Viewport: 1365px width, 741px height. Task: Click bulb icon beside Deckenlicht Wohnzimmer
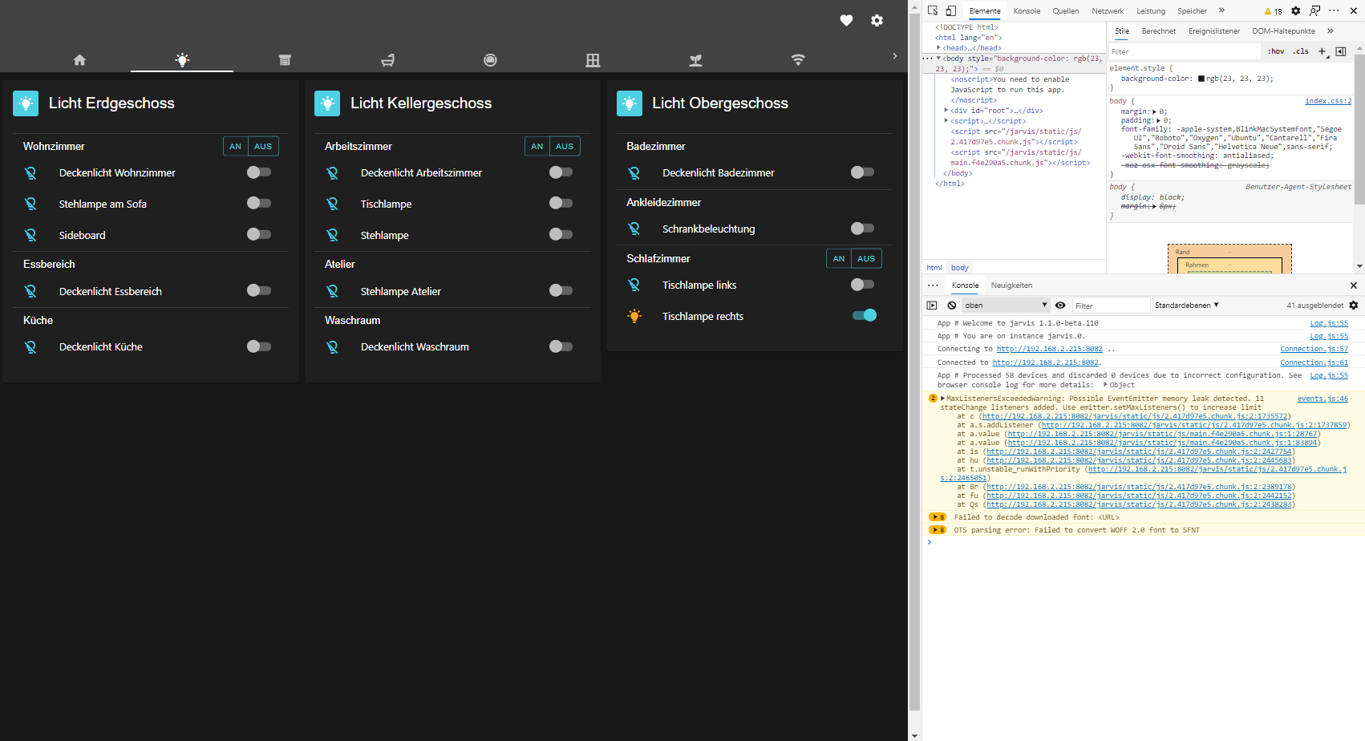[x=30, y=173]
